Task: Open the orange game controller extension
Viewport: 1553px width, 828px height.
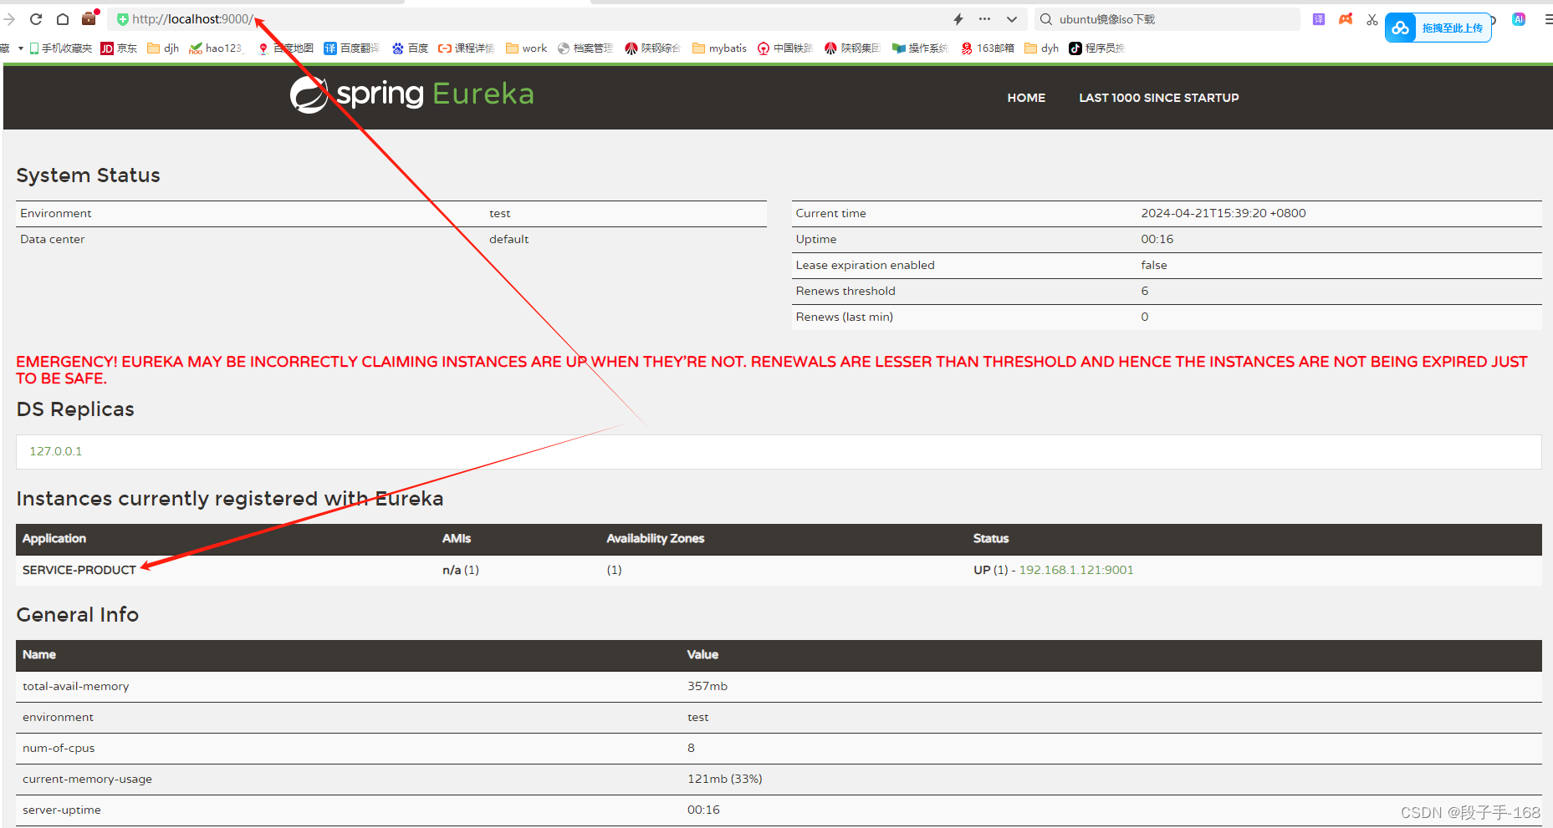Action: coord(1346,19)
